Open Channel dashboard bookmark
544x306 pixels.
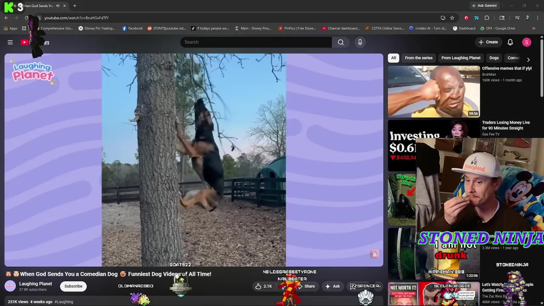340,28
